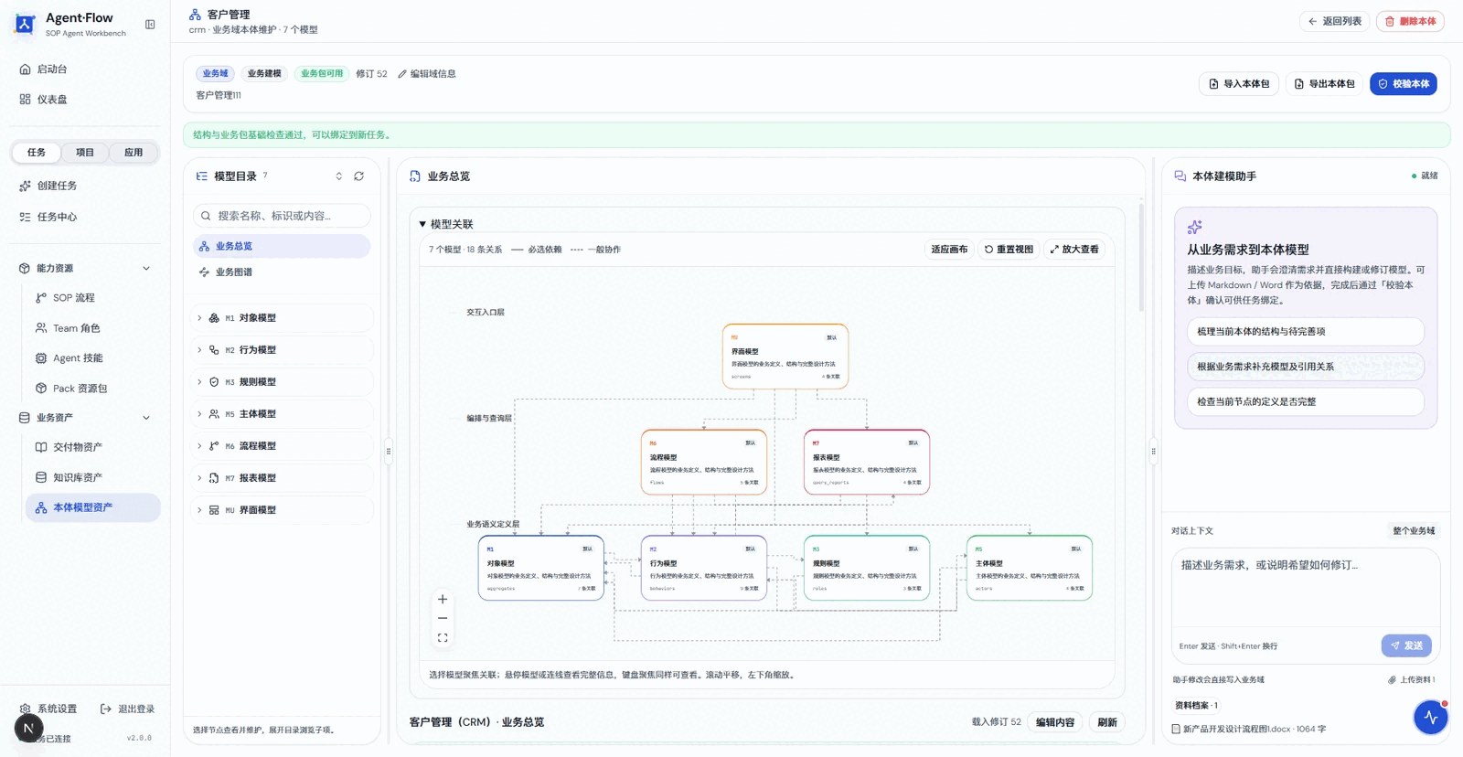
Task: Click 重置视图 in the canvas toolbar
Action: click(1009, 250)
